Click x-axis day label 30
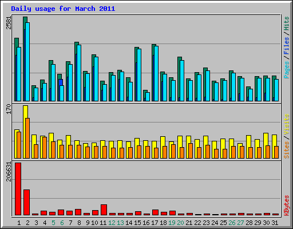Viewport: 293px width, 229px height. pyautogui.click(x=266, y=223)
